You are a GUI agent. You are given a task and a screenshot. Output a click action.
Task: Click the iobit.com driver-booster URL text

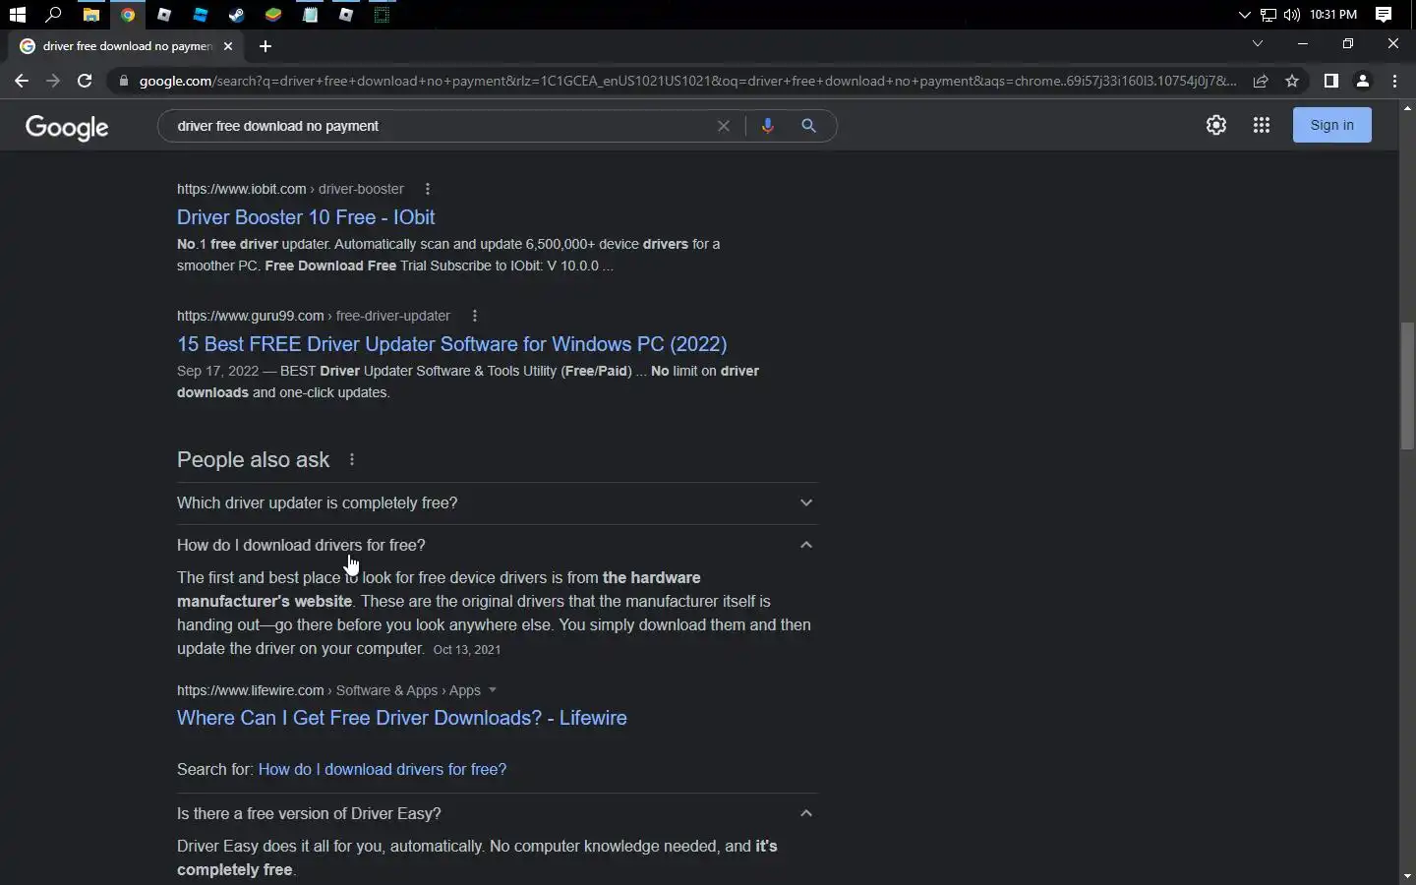pyautogui.click(x=290, y=189)
